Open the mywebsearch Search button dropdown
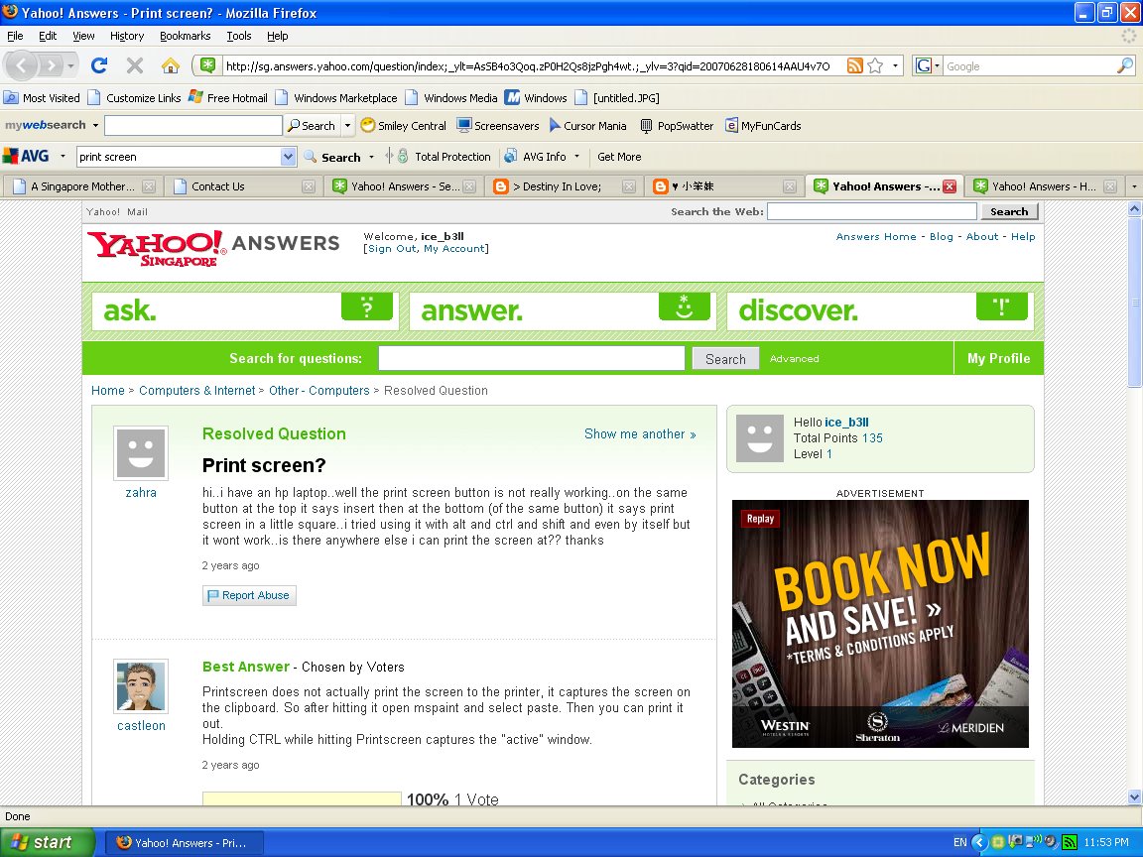 pos(347,125)
